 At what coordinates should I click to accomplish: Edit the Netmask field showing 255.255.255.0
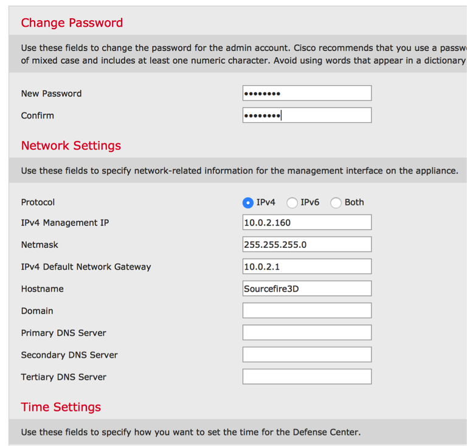pyautogui.click(x=306, y=244)
